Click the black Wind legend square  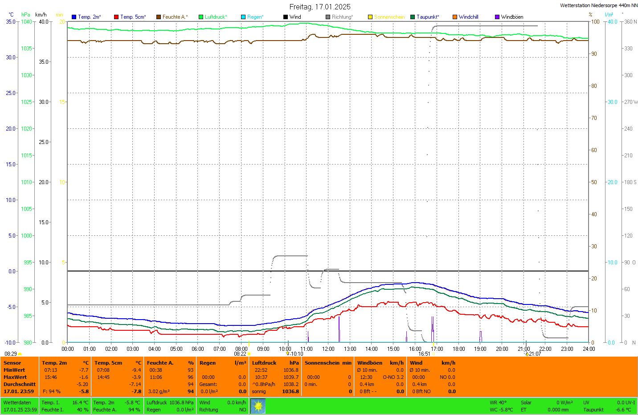point(286,17)
